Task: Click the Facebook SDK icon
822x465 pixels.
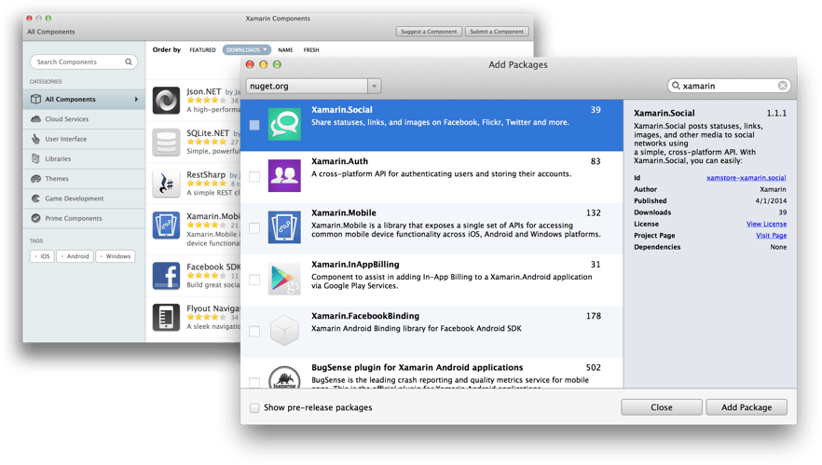Action: point(166,276)
